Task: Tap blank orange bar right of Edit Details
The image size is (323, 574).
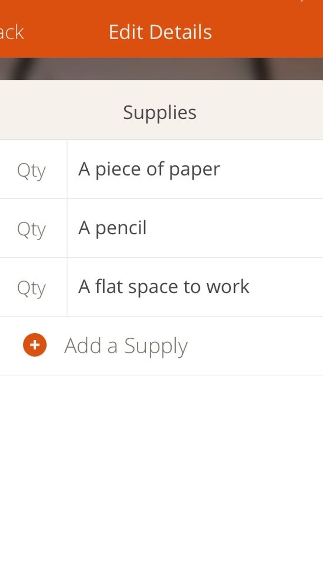Action: [267, 32]
